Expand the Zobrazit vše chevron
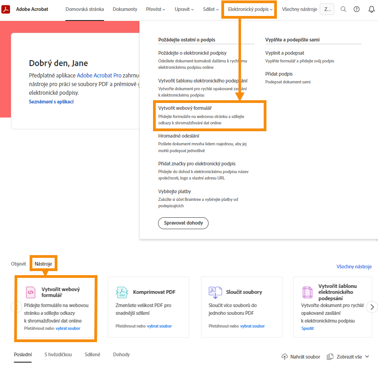Screen dimensions: 378x369 [367, 356]
